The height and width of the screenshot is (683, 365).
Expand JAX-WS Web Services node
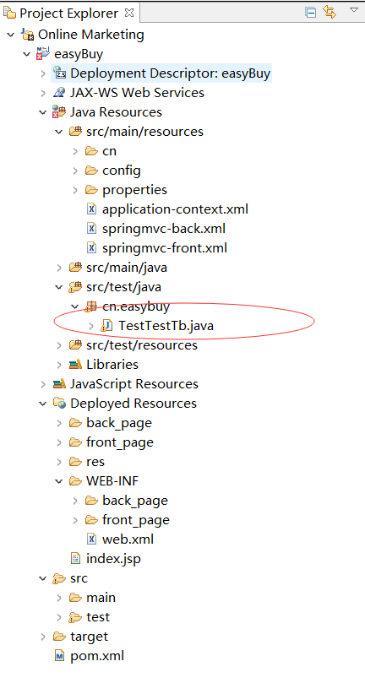43,93
